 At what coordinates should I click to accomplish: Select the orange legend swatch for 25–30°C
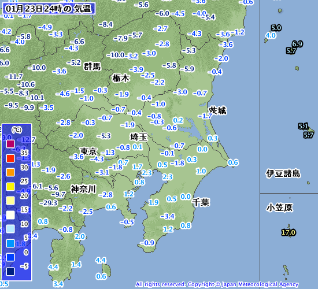(x=10, y=172)
